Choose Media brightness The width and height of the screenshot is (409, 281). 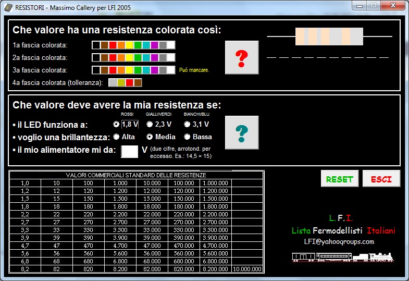click(x=150, y=137)
